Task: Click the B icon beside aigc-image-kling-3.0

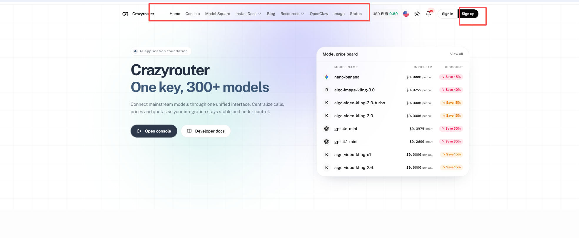Action: (x=326, y=90)
